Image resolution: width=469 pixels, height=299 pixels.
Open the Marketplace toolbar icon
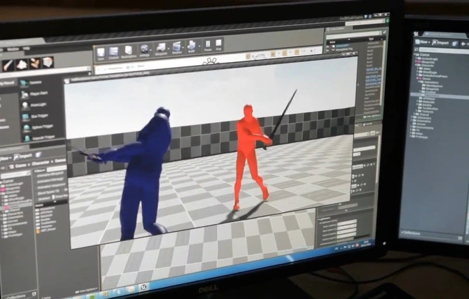pyautogui.click(x=128, y=51)
